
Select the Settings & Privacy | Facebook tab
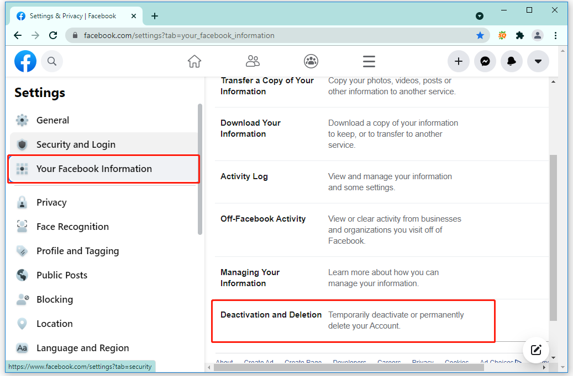(77, 16)
